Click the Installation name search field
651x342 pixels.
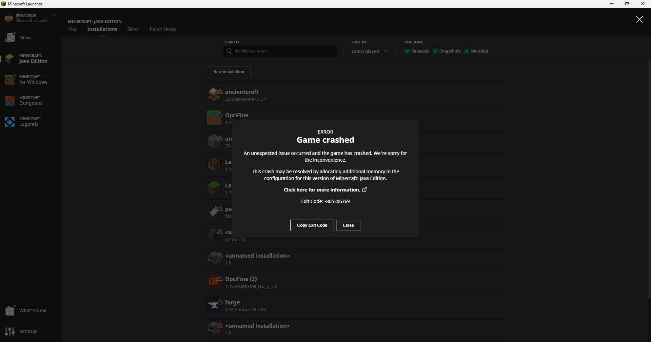pos(280,51)
